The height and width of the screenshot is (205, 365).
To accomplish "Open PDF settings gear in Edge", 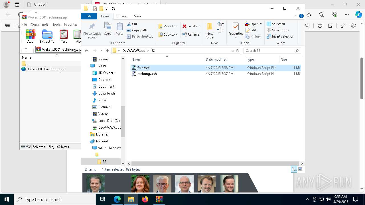I will [353, 26].
